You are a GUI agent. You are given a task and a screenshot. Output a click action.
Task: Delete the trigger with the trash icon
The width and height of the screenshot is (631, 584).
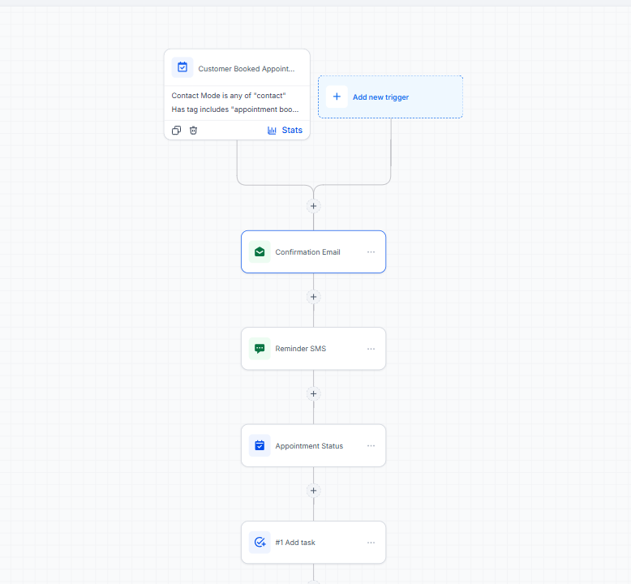click(x=194, y=131)
